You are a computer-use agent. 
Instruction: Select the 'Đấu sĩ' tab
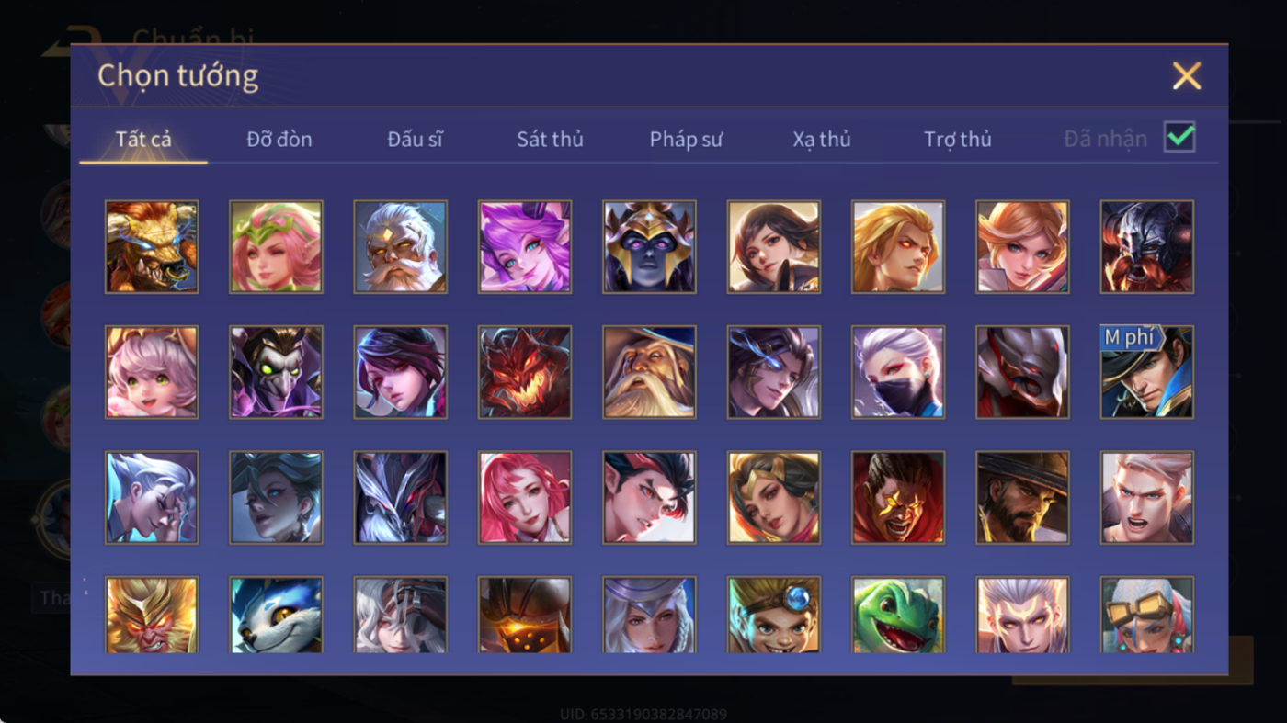coord(415,140)
